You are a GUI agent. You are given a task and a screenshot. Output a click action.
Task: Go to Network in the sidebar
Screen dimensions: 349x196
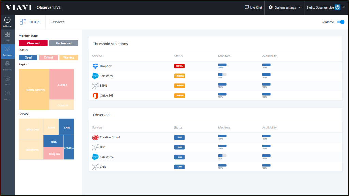pyautogui.click(x=7, y=66)
